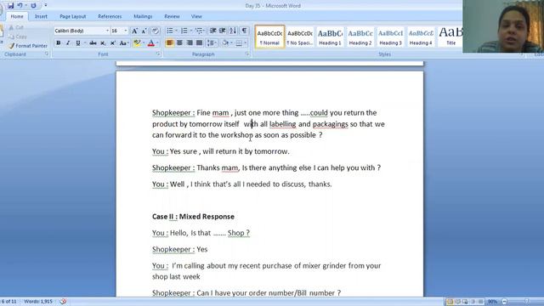This screenshot has height=306, width=544.
Task: Toggle Subscript formatting
Action: (103, 43)
